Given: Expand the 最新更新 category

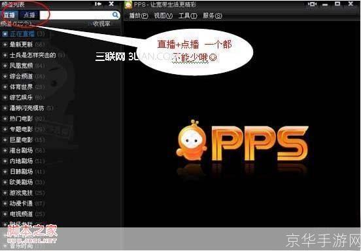Looking at the screenshot, I should tap(5, 45).
